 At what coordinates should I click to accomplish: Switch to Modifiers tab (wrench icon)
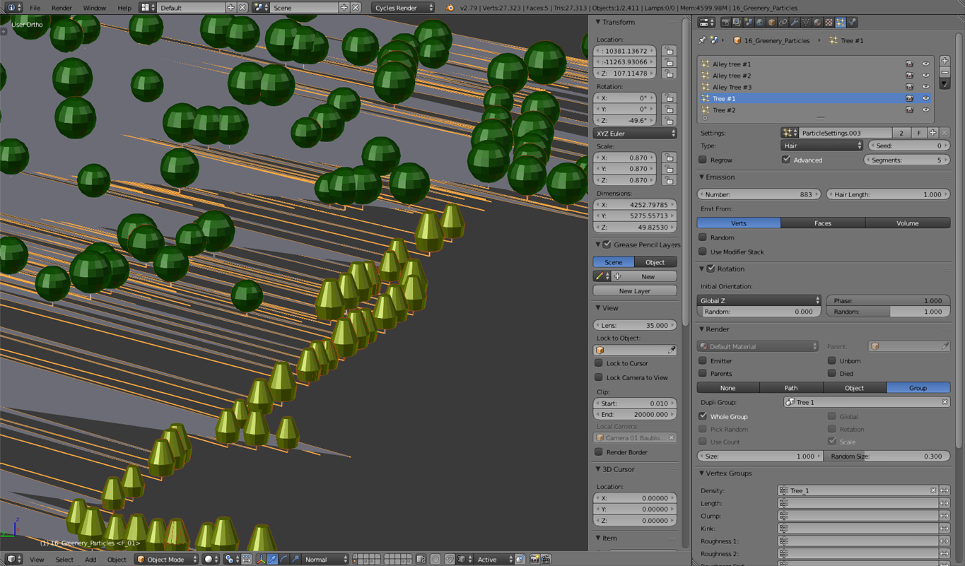[795, 23]
